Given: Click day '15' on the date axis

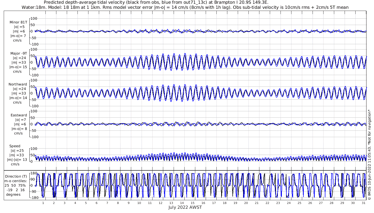Looking at the screenshot, I should [192, 203].
